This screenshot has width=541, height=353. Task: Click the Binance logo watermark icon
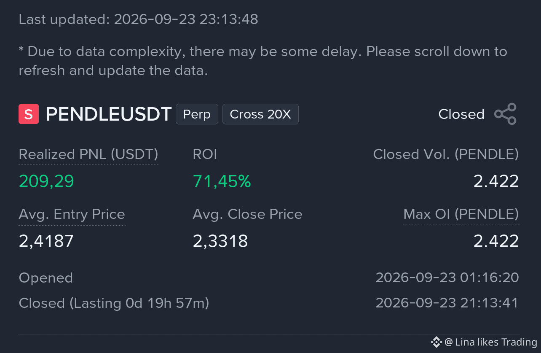(436, 342)
